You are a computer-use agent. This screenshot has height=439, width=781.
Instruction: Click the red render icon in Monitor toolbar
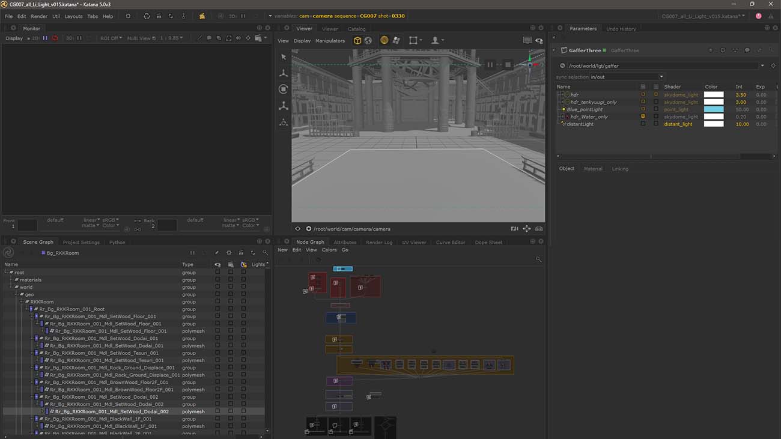(x=55, y=38)
